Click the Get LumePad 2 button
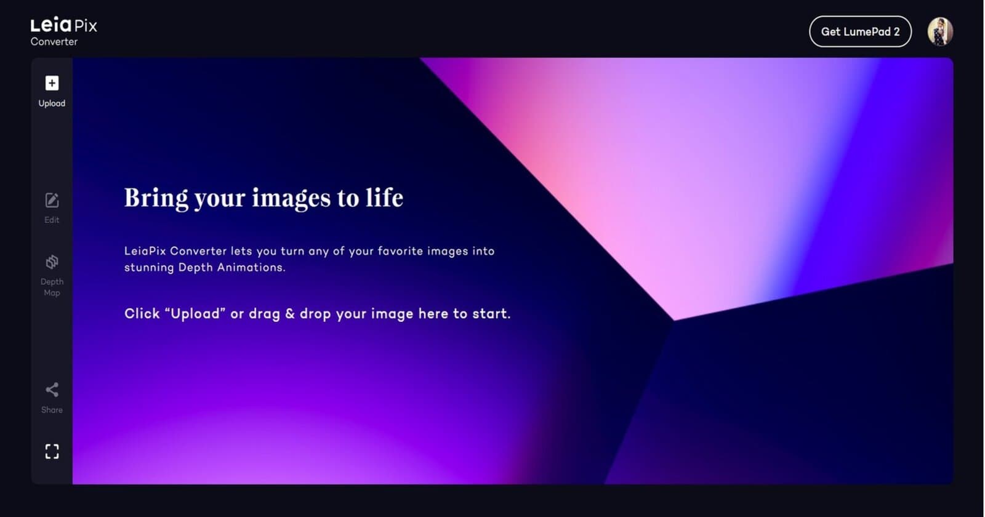Image resolution: width=985 pixels, height=517 pixels. [860, 31]
